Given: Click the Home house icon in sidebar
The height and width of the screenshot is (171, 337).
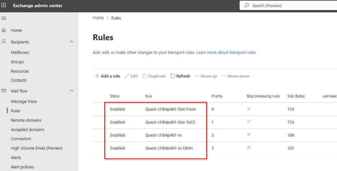Looking at the screenshot, I should click(4, 30).
